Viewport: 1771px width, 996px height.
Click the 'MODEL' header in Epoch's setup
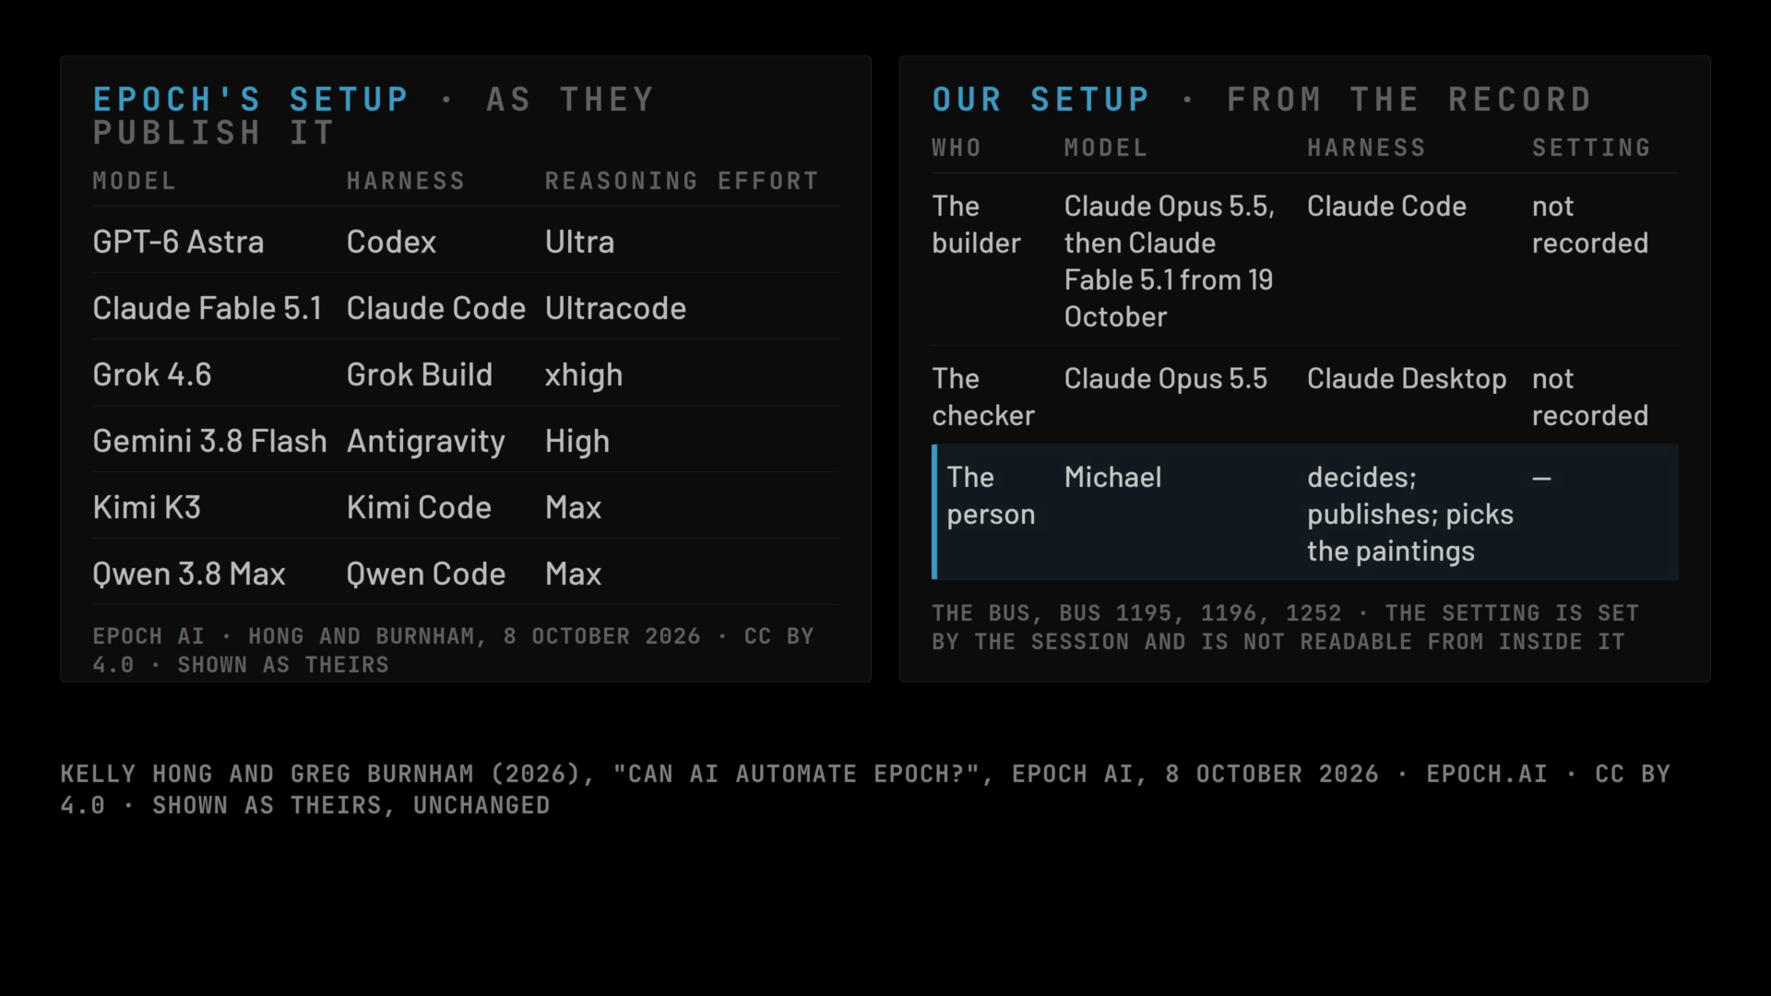134,181
